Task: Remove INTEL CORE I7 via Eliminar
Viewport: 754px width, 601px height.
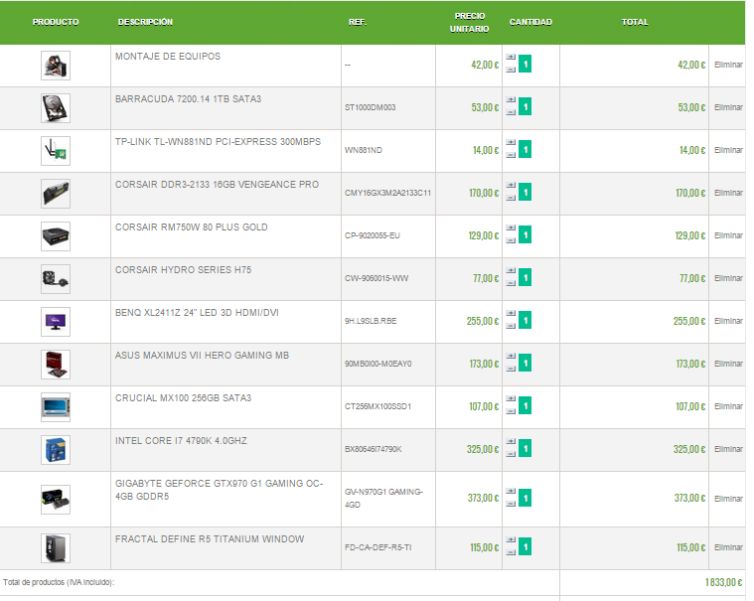Action: tap(728, 449)
